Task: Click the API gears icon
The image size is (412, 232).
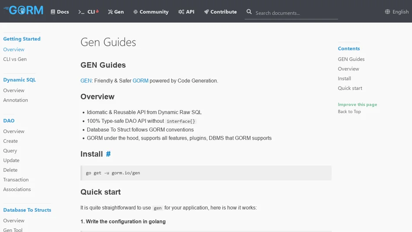Action: coord(181,12)
